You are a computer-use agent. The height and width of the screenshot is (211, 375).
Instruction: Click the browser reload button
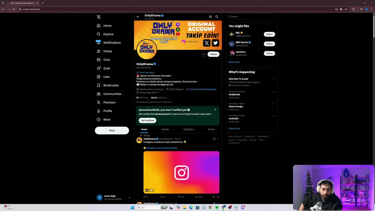13,9
